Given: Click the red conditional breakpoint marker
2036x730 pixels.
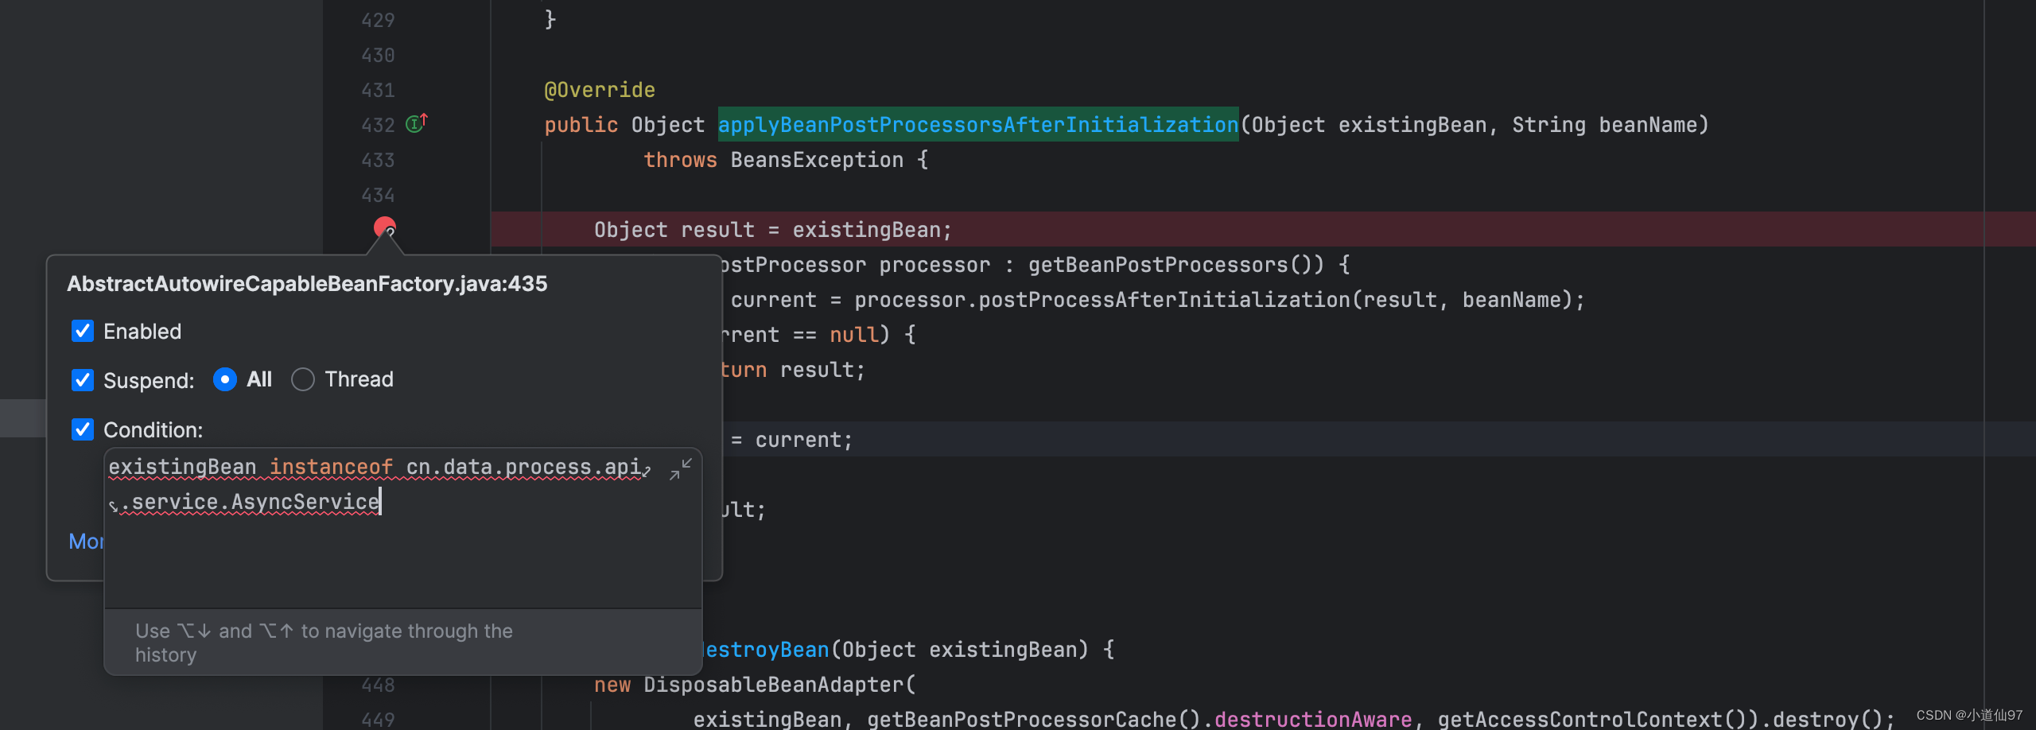Looking at the screenshot, I should (385, 228).
